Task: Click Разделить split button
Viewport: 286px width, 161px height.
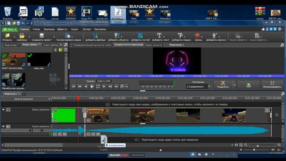Action: coord(223,85)
